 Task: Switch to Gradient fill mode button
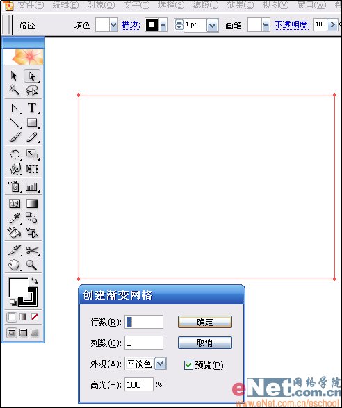tap(23, 317)
